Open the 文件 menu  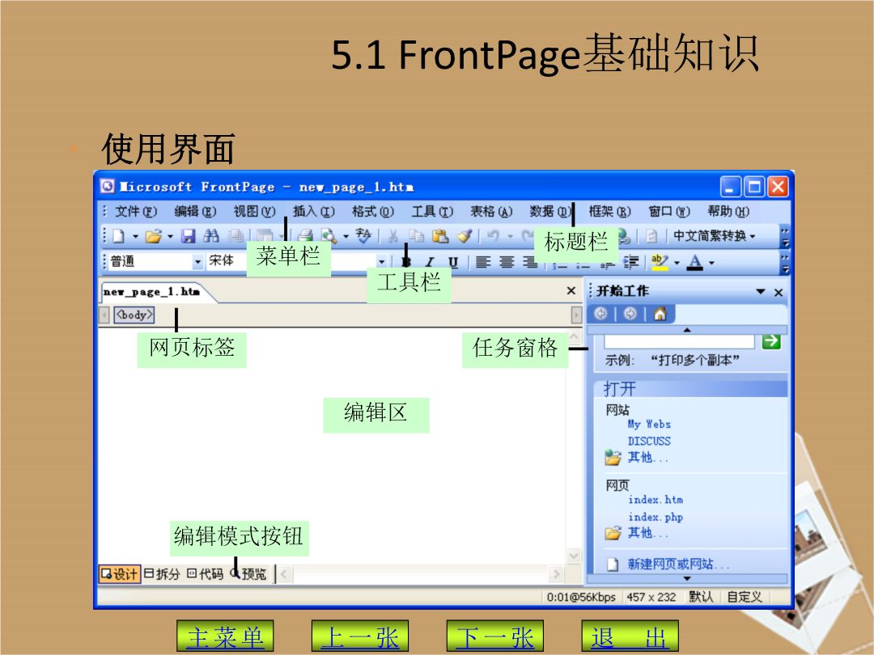pyautogui.click(x=136, y=212)
